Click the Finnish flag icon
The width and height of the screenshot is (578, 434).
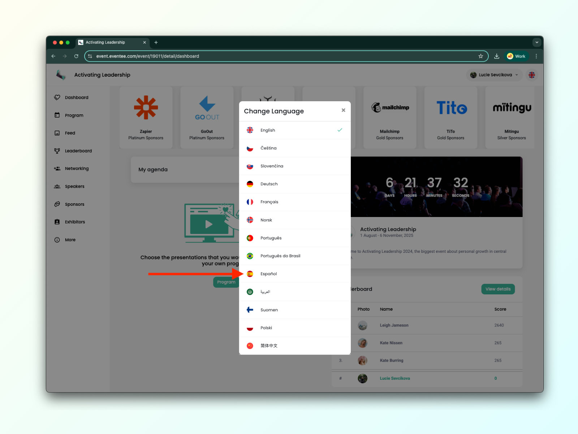pyautogui.click(x=250, y=310)
